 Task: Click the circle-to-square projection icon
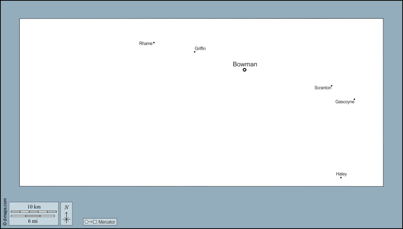coord(91,222)
